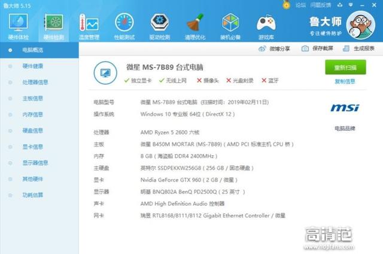Click the round computer monitor icon

[105, 73]
